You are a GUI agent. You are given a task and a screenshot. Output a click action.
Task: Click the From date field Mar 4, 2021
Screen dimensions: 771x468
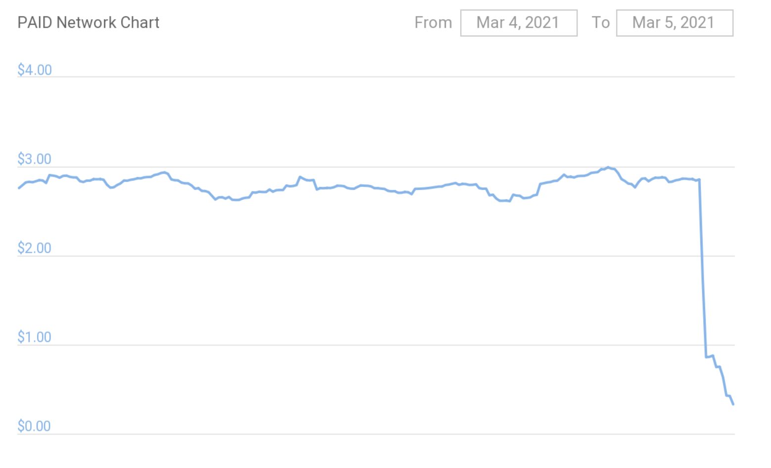(x=518, y=23)
